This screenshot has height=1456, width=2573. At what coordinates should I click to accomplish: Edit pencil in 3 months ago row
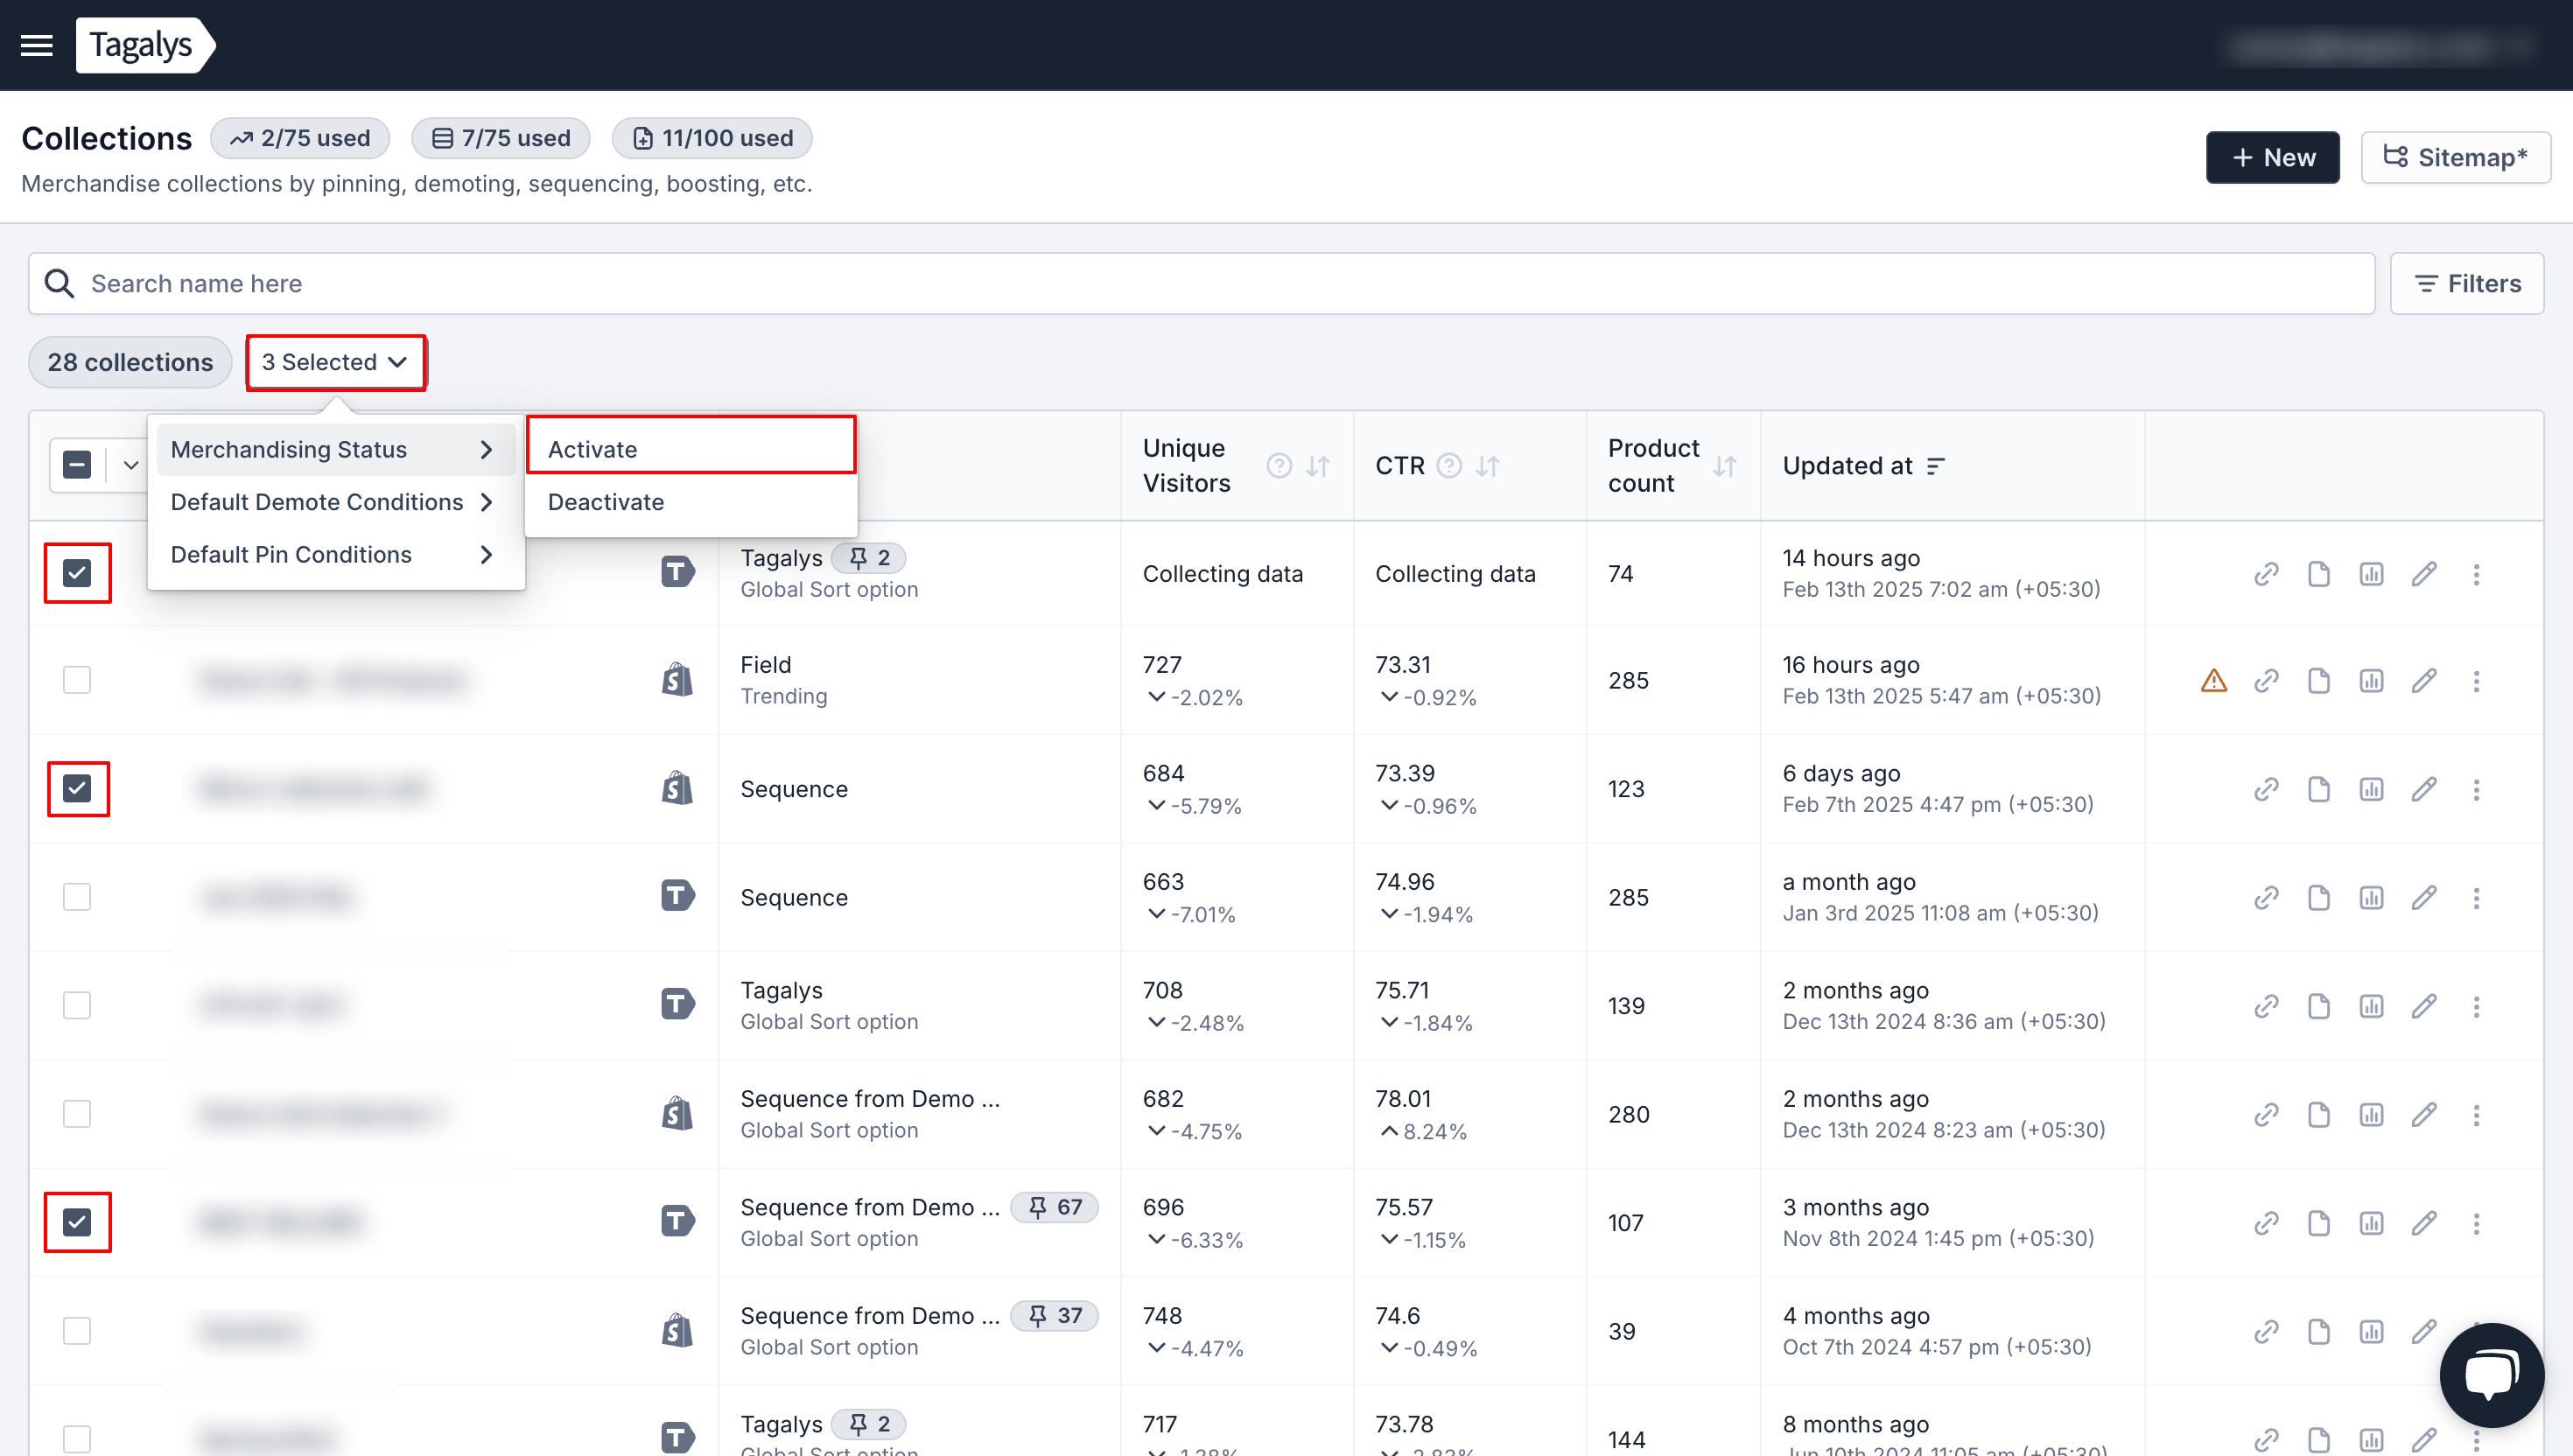(x=2424, y=1223)
